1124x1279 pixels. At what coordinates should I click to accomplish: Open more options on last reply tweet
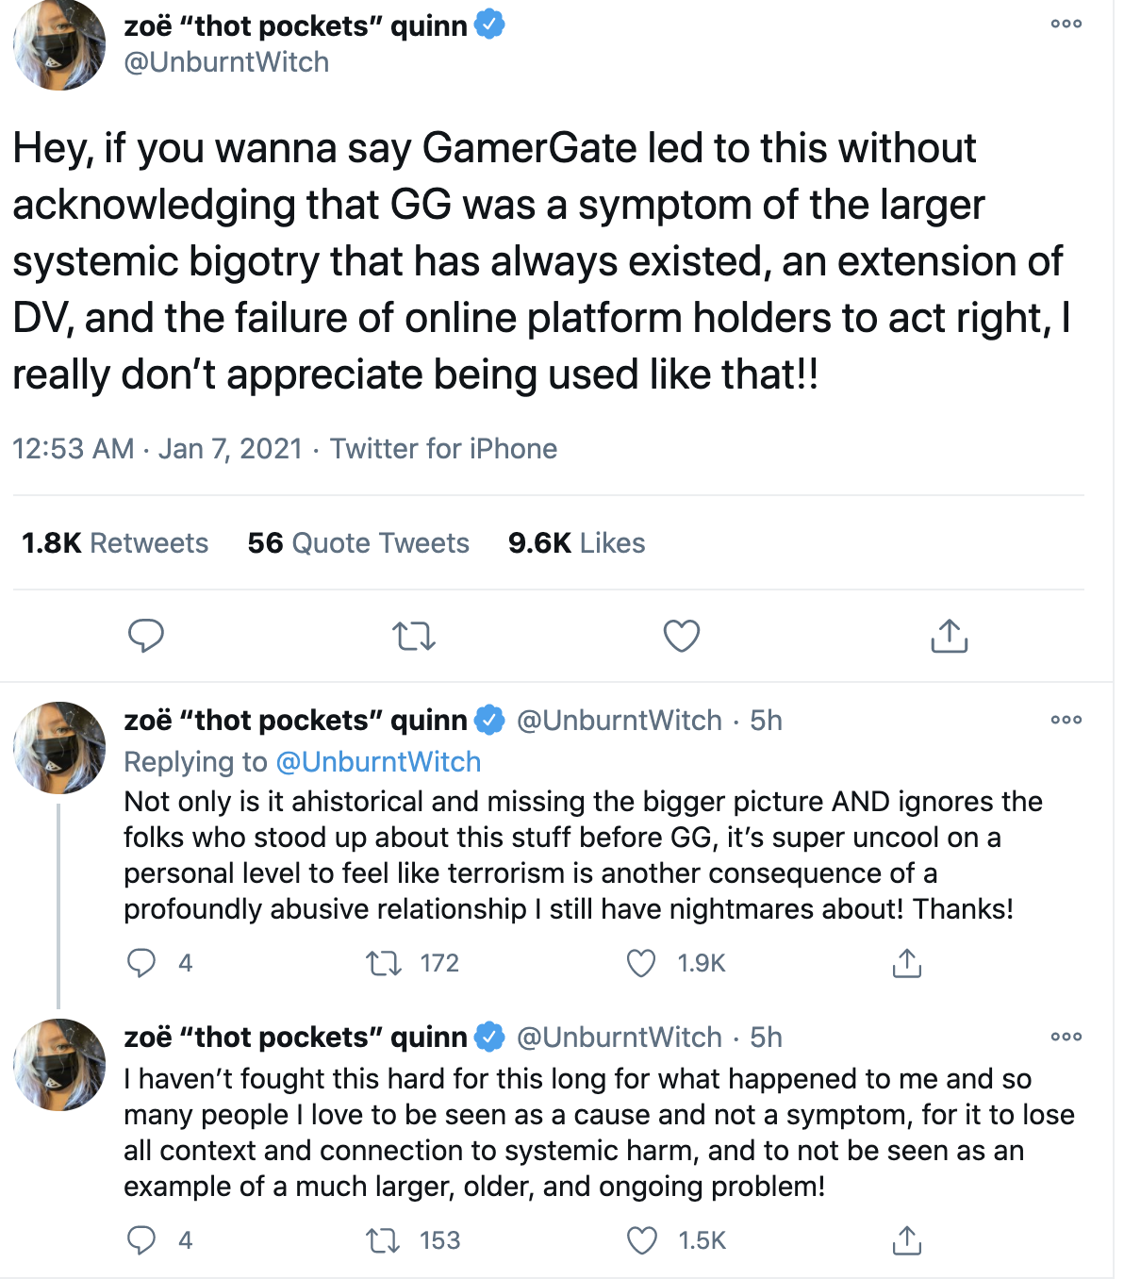[1066, 1037]
